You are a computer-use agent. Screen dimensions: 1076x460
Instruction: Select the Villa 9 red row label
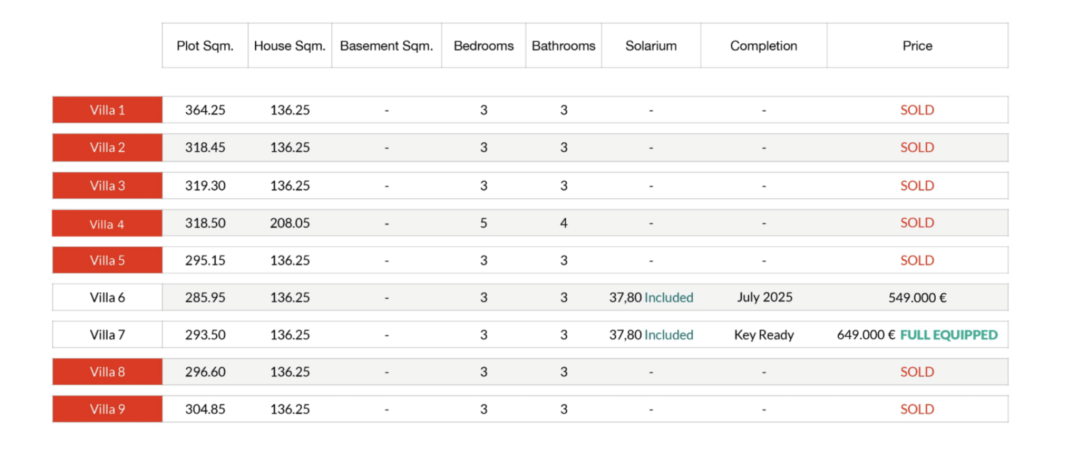tap(107, 409)
